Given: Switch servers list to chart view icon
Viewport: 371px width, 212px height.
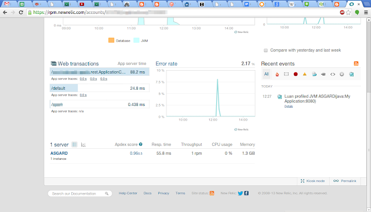Looking at the screenshot, I should (83, 144).
